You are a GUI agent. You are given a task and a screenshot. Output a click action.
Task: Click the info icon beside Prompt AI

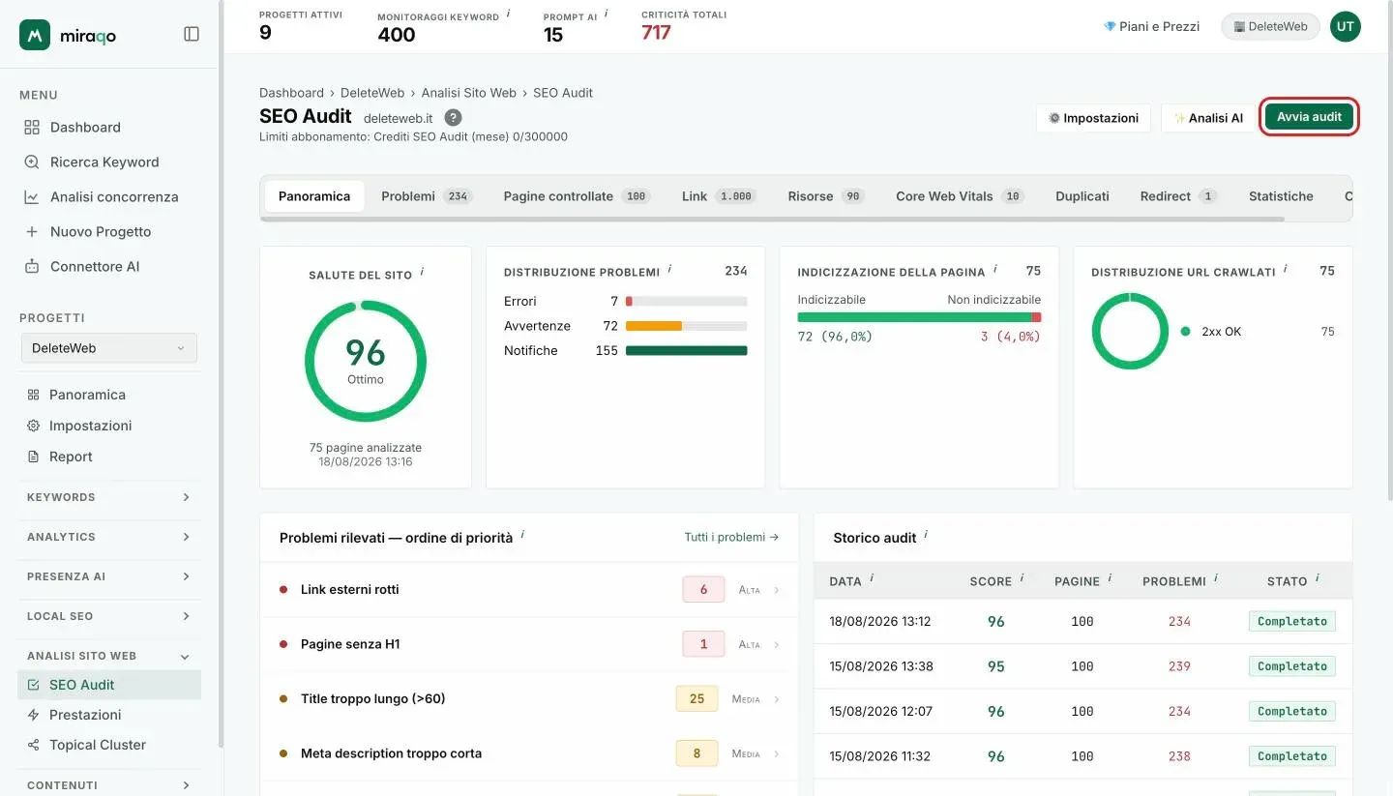pyautogui.click(x=607, y=15)
